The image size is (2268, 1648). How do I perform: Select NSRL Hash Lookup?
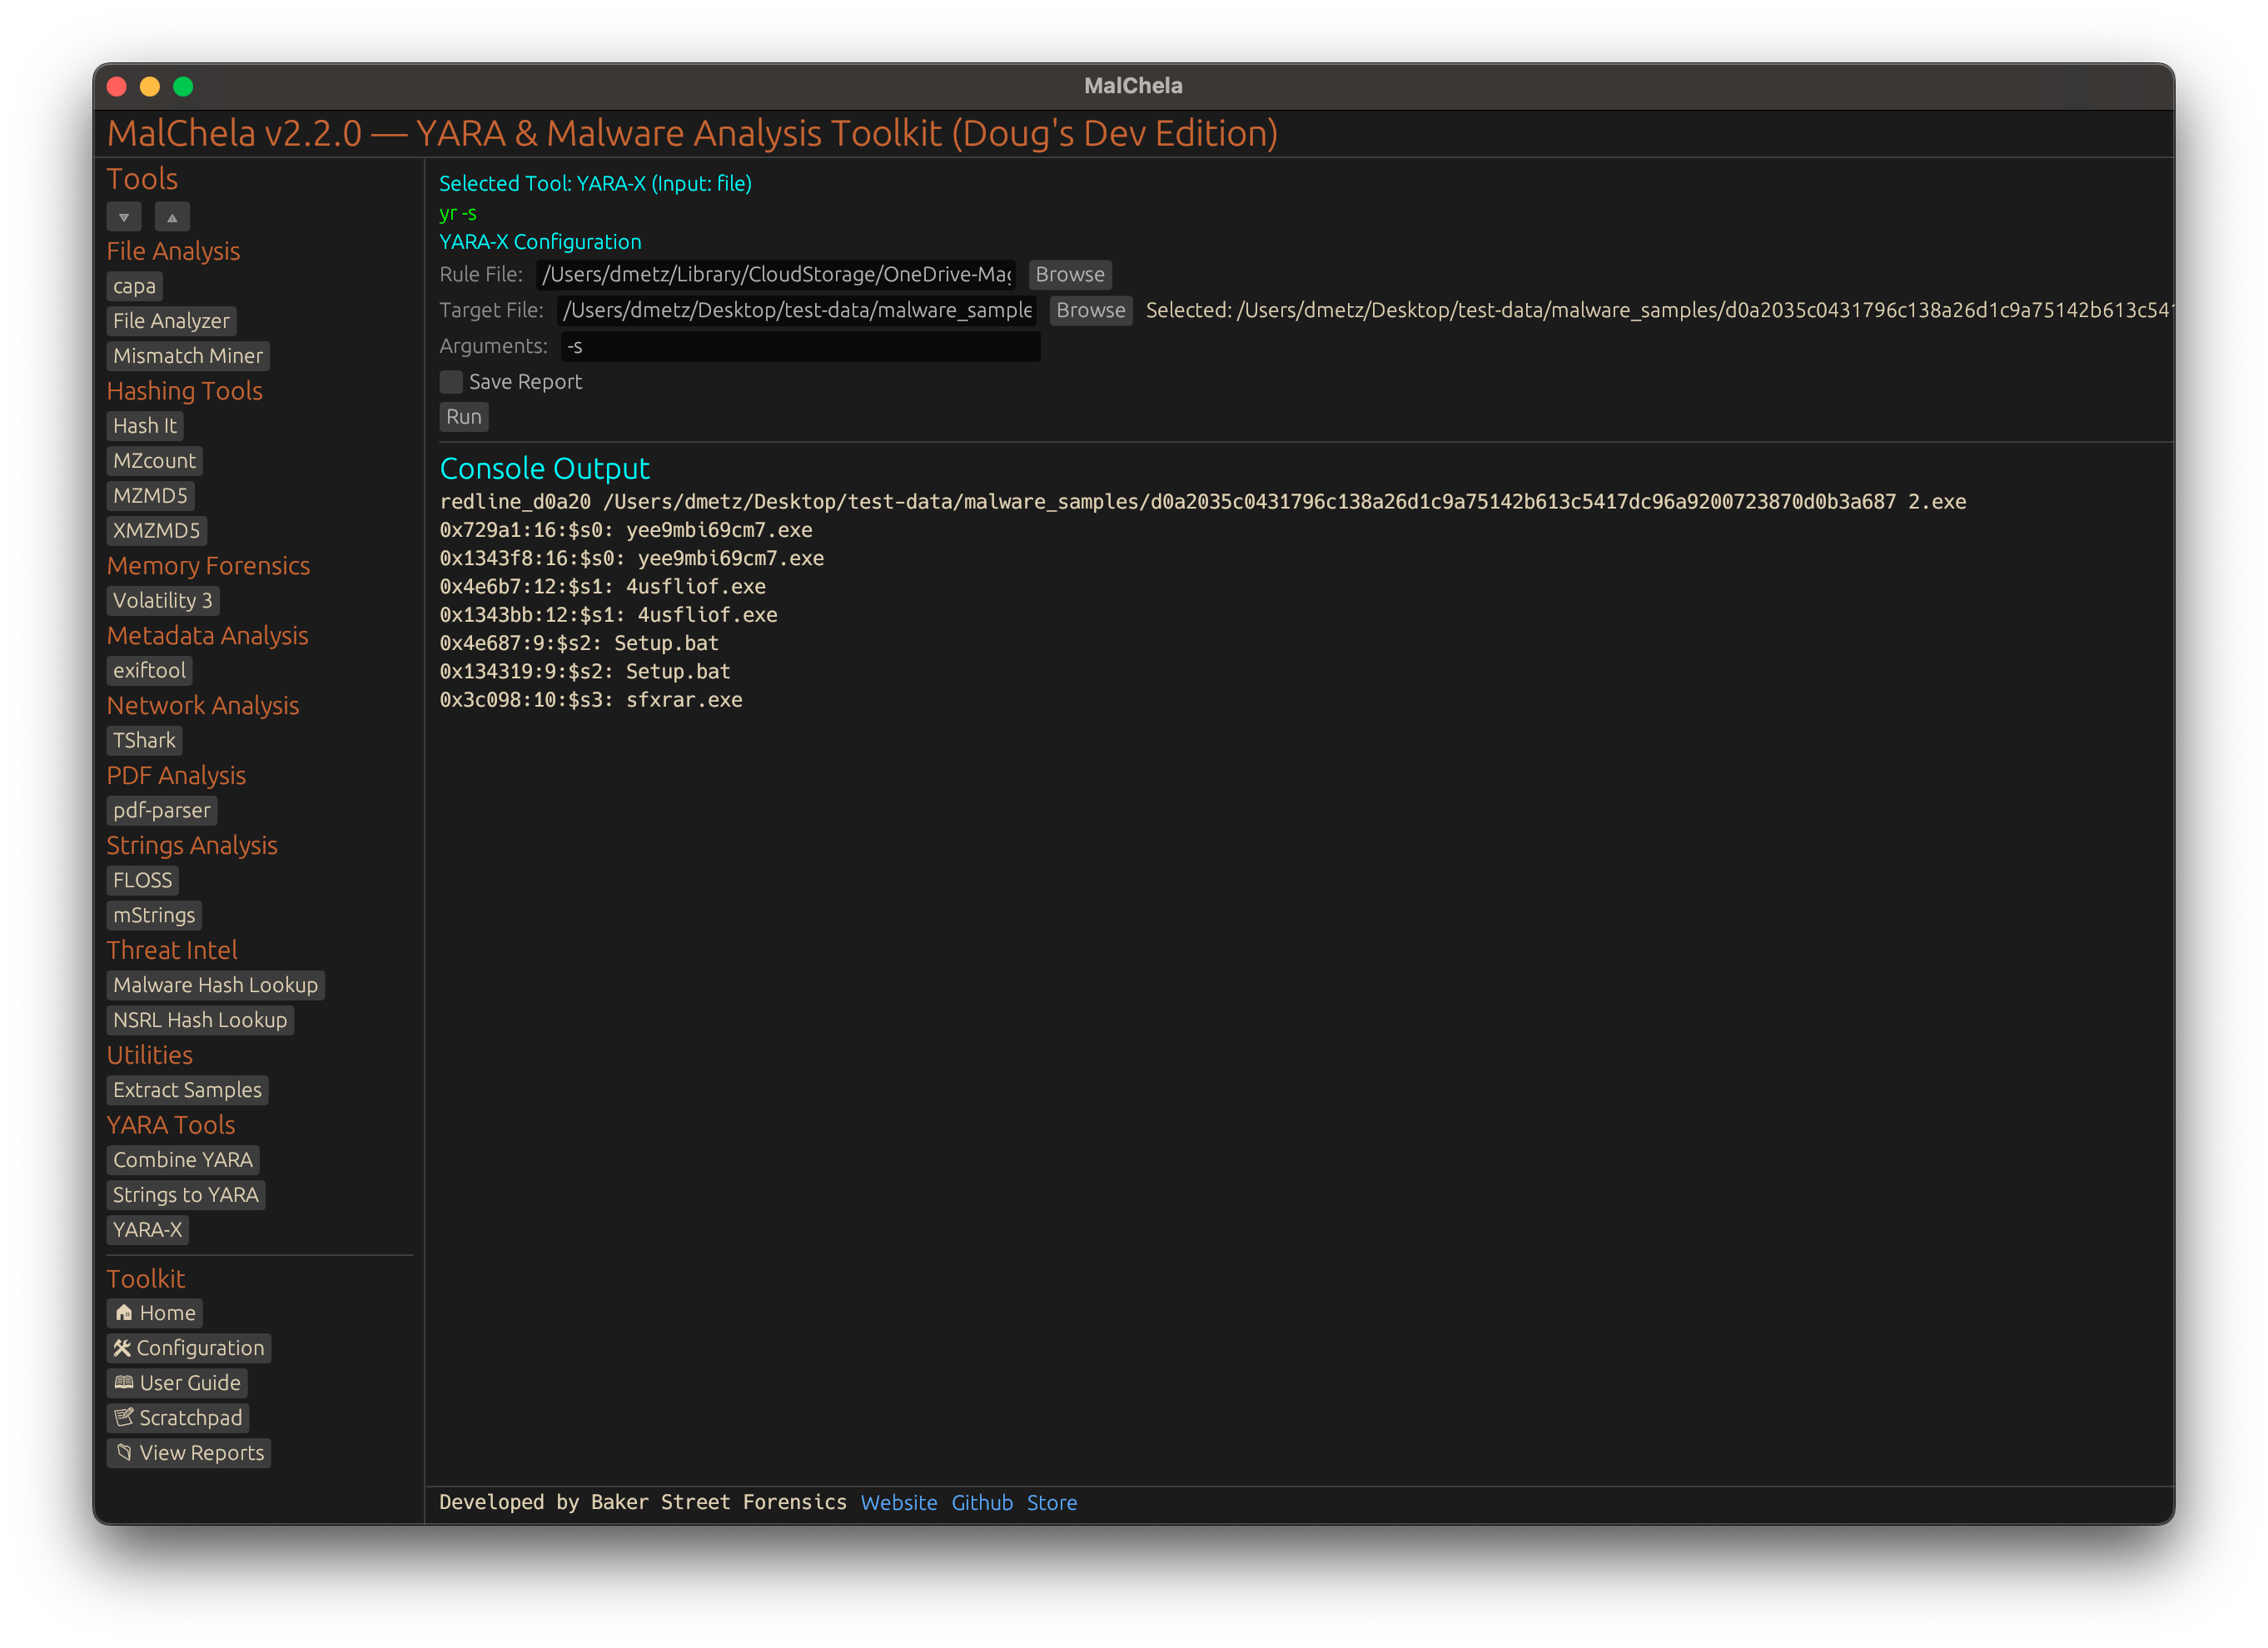[x=200, y=1021]
